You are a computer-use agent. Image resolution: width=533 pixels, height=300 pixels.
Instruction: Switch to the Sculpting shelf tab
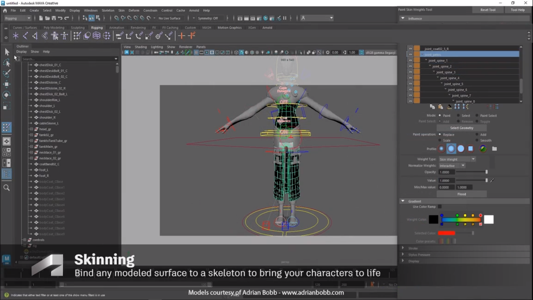click(x=78, y=28)
